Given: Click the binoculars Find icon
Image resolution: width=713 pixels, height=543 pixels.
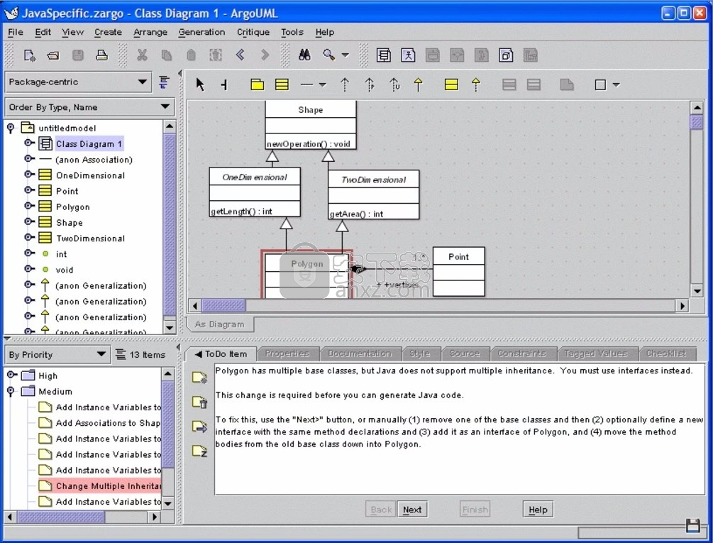Looking at the screenshot, I should [304, 55].
